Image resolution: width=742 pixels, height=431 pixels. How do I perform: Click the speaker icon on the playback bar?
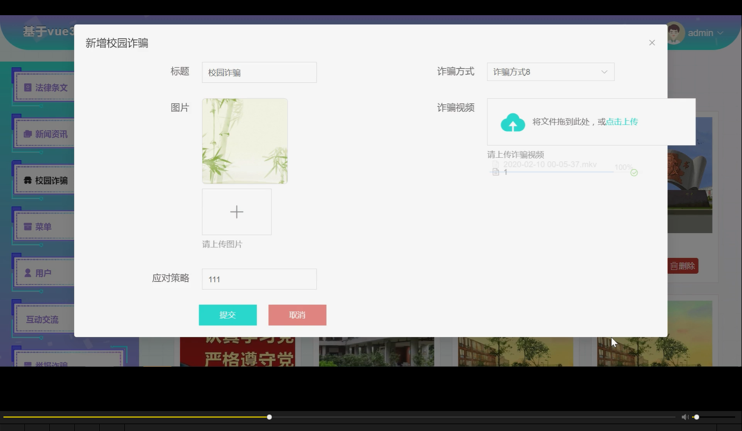pyautogui.click(x=685, y=417)
